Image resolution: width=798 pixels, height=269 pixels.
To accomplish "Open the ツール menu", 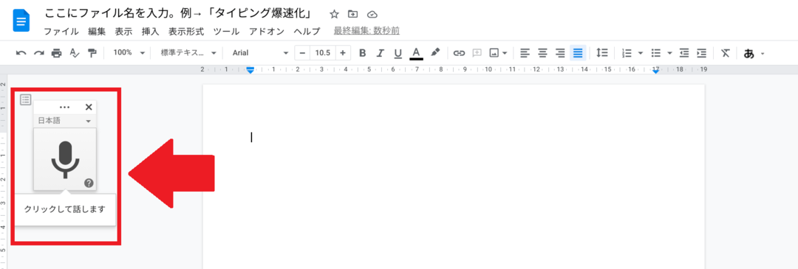I will [226, 32].
